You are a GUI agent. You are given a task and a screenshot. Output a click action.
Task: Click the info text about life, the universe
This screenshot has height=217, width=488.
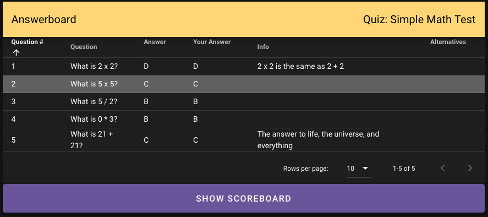[318, 140]
